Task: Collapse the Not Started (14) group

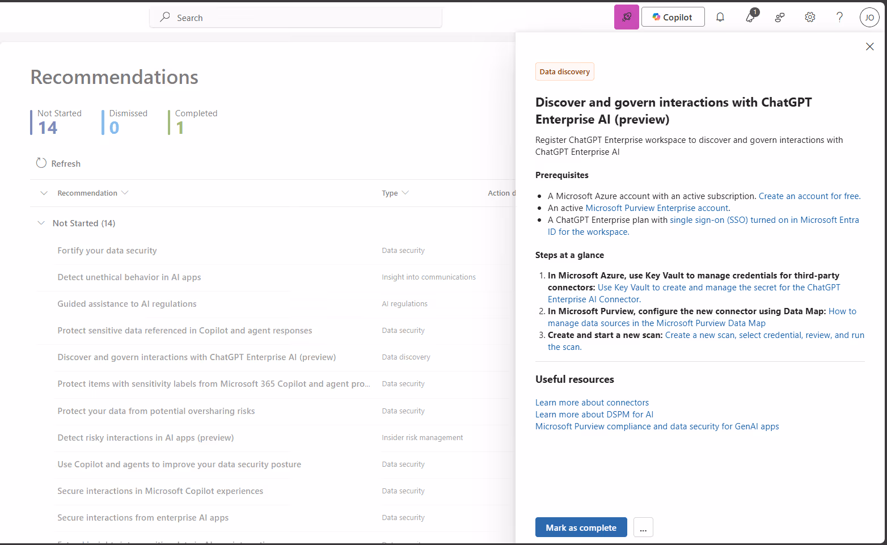Action: point(41,223)
